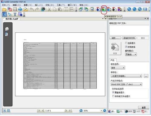151x116 pixels.
Task: Click the Paste clipboard icon
Action: [x=60, y=9]
